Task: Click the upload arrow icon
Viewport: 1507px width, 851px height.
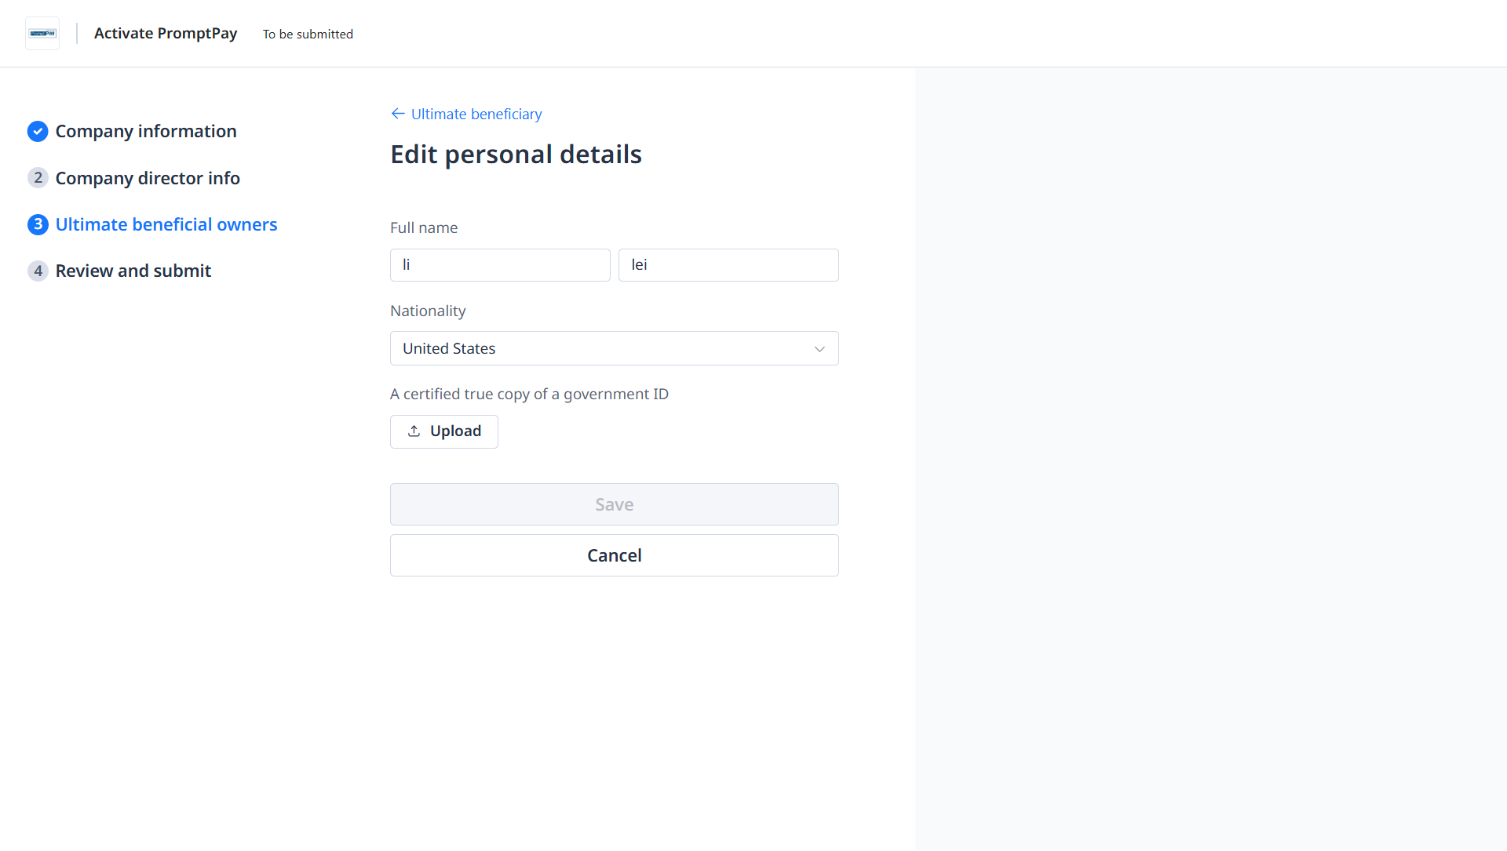Action: click(414, 431)
